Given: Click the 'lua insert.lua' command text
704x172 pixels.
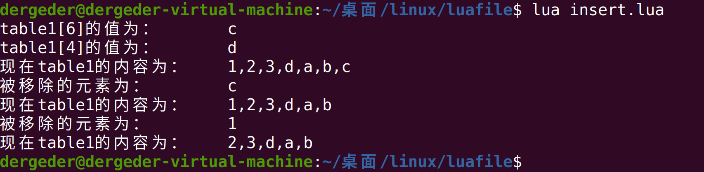Looking at the screenshot, I should tap(598, 9).
